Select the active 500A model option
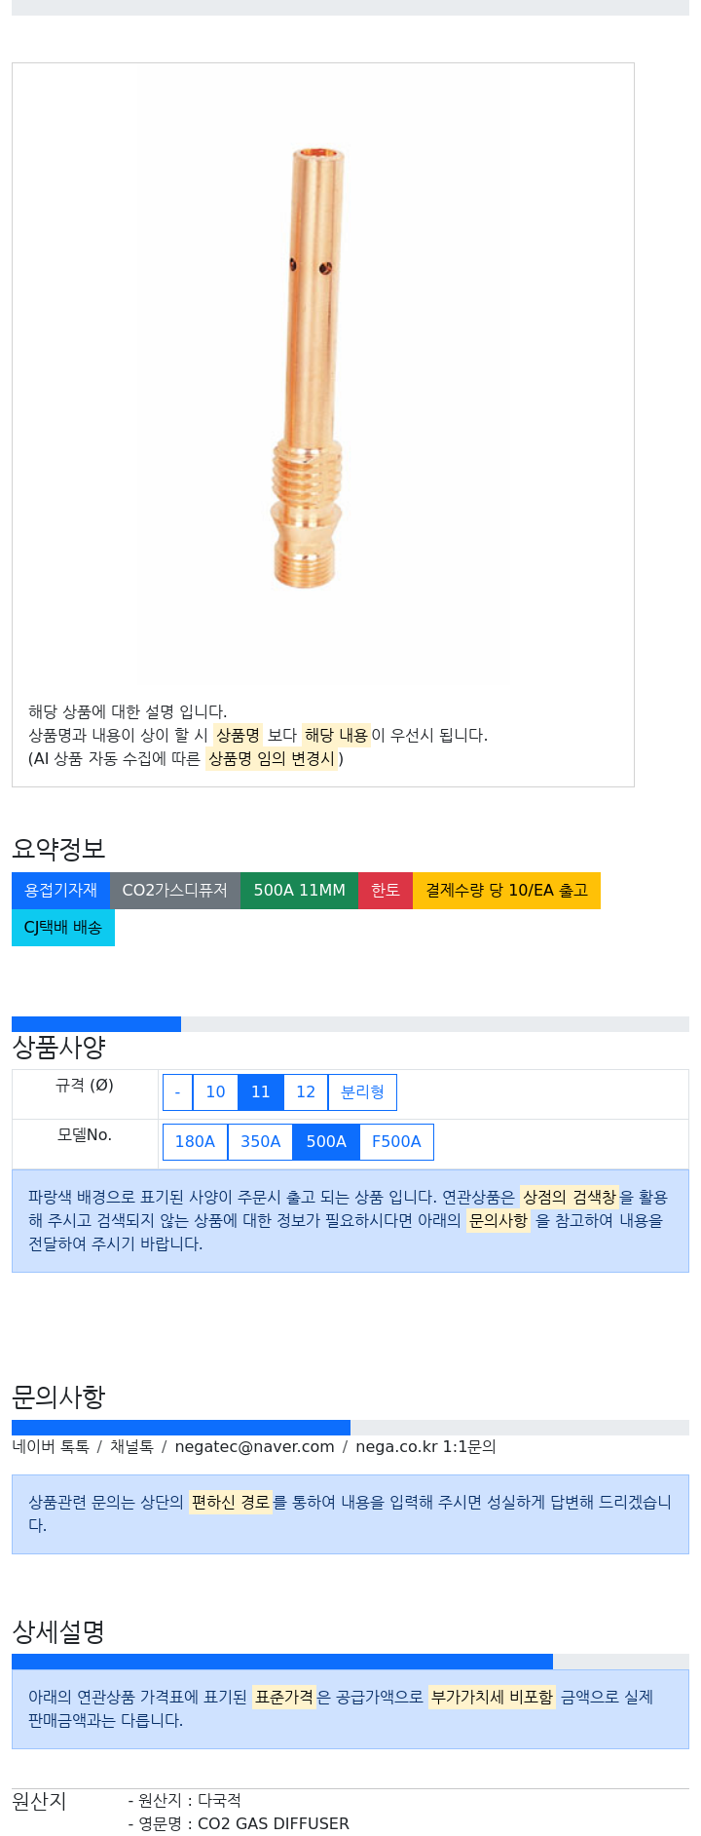701x1836 pixels. 326,1142
